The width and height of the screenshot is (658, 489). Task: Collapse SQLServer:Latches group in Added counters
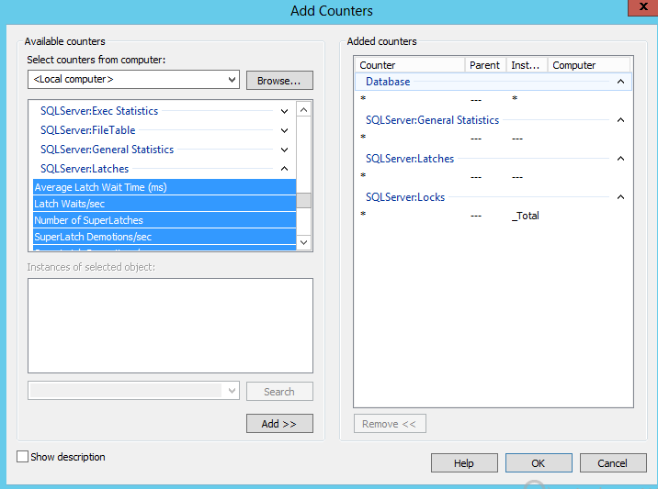(620, 159)
